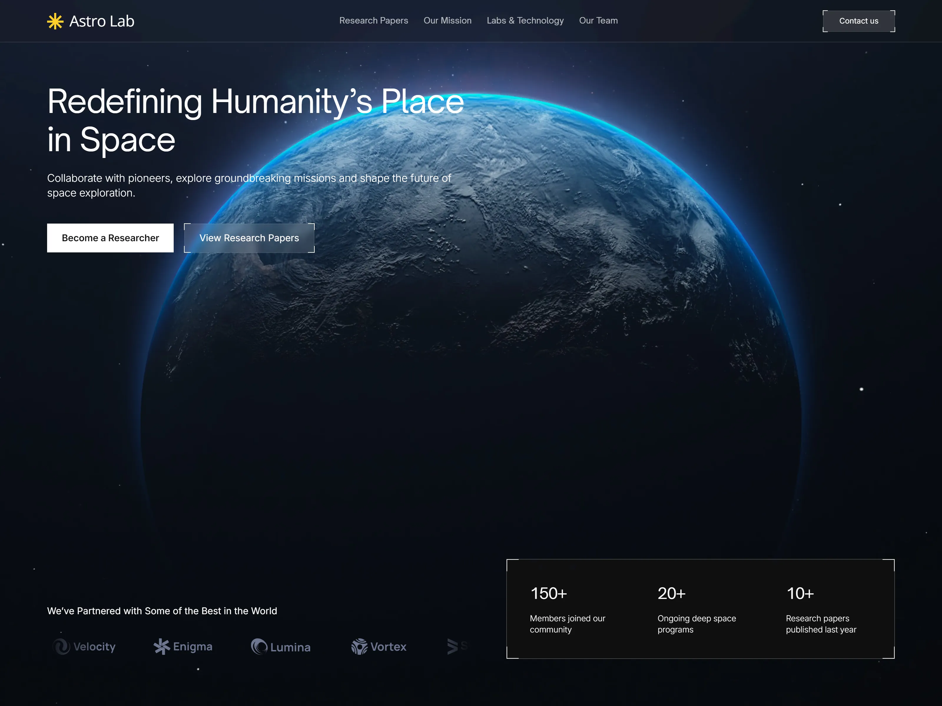The height and width of the screenshot is (706, 942).
Task: Click the Enigma asterisk logo icon
Action: [x=161, y=646]
